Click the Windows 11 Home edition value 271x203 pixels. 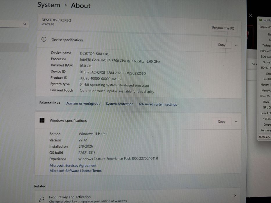(93, 134)
